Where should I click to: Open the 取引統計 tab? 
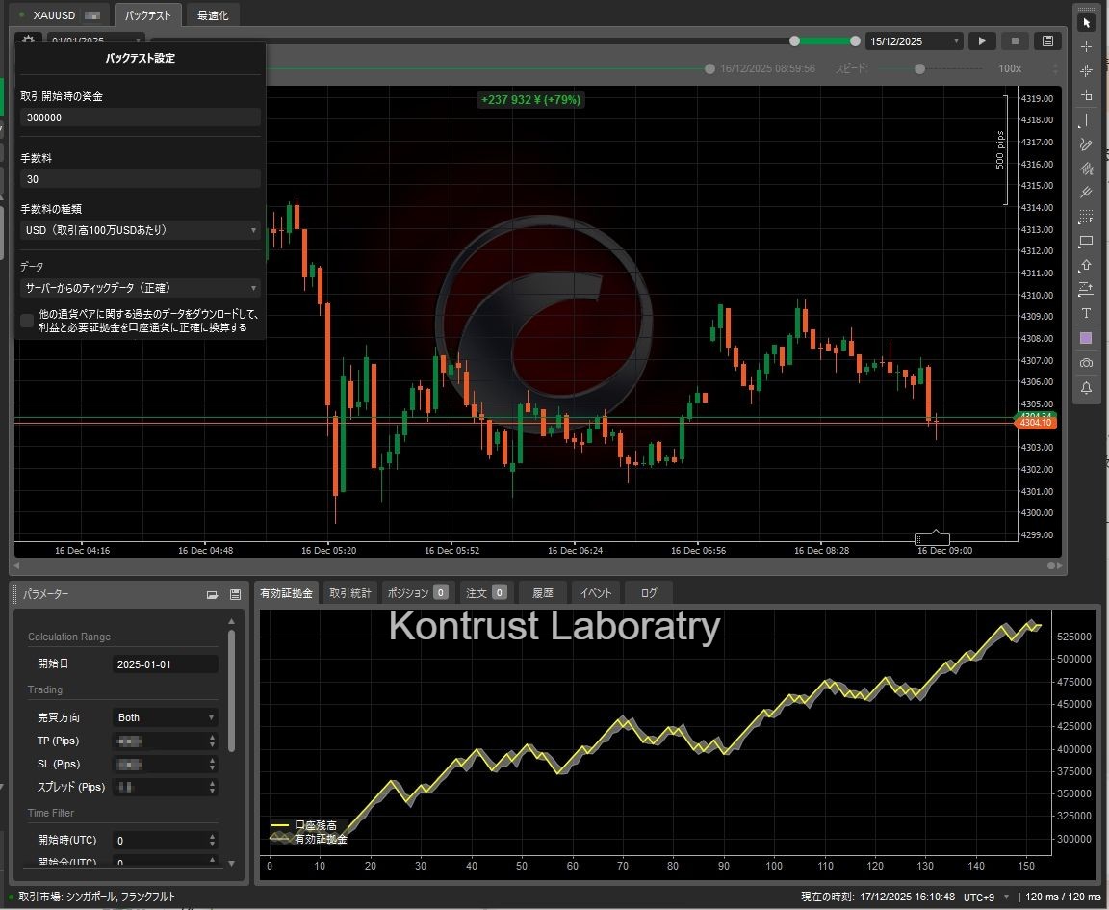click(x=350, y=593)
